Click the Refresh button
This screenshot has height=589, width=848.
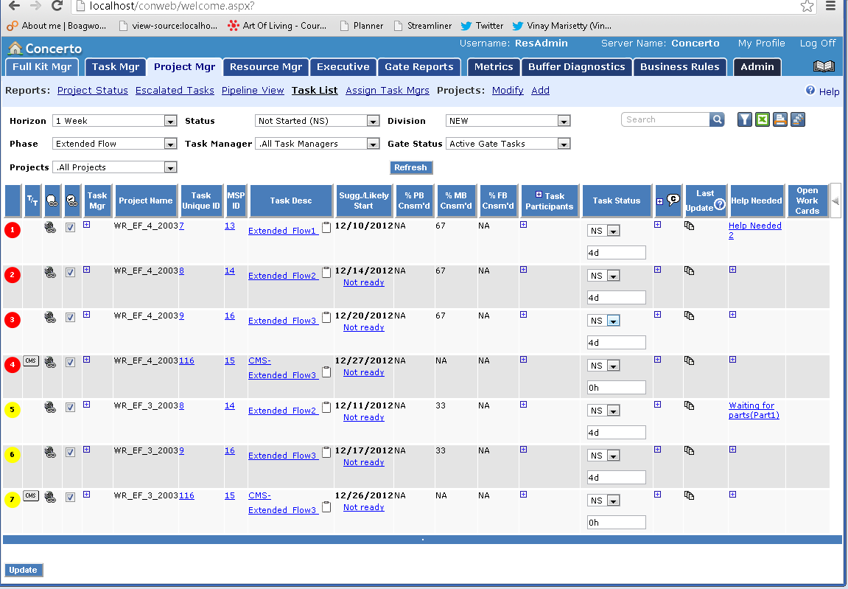coord(410,167)
